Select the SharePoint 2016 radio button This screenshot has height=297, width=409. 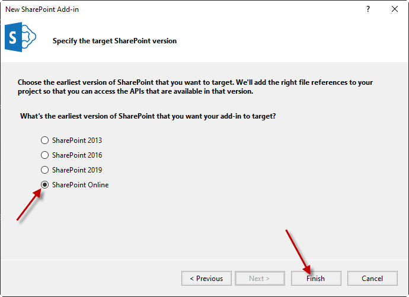(x=45, y=155)
